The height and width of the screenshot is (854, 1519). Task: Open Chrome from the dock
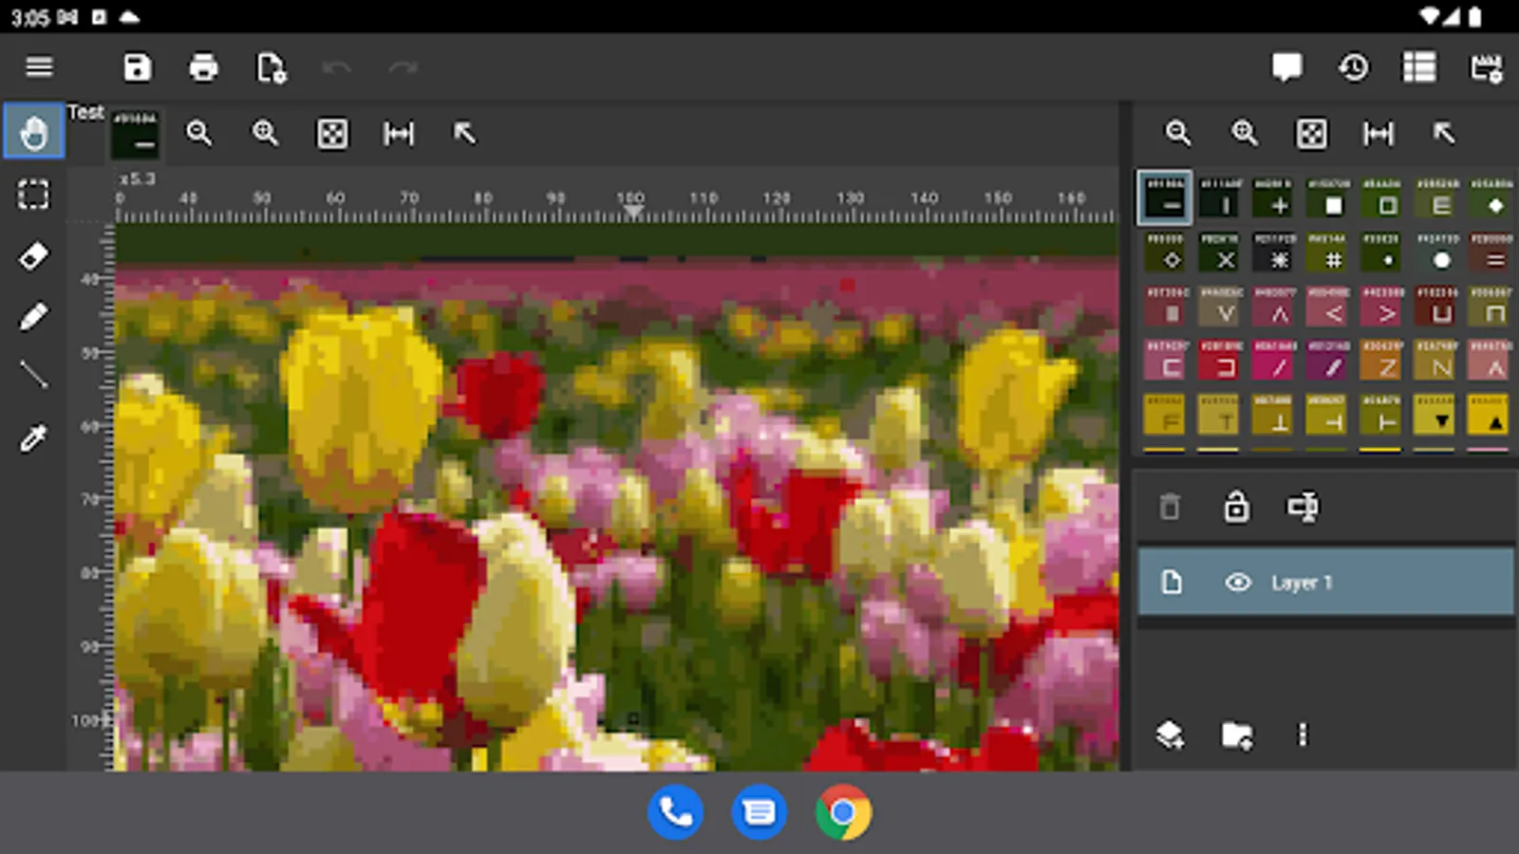tap(843, 812)
